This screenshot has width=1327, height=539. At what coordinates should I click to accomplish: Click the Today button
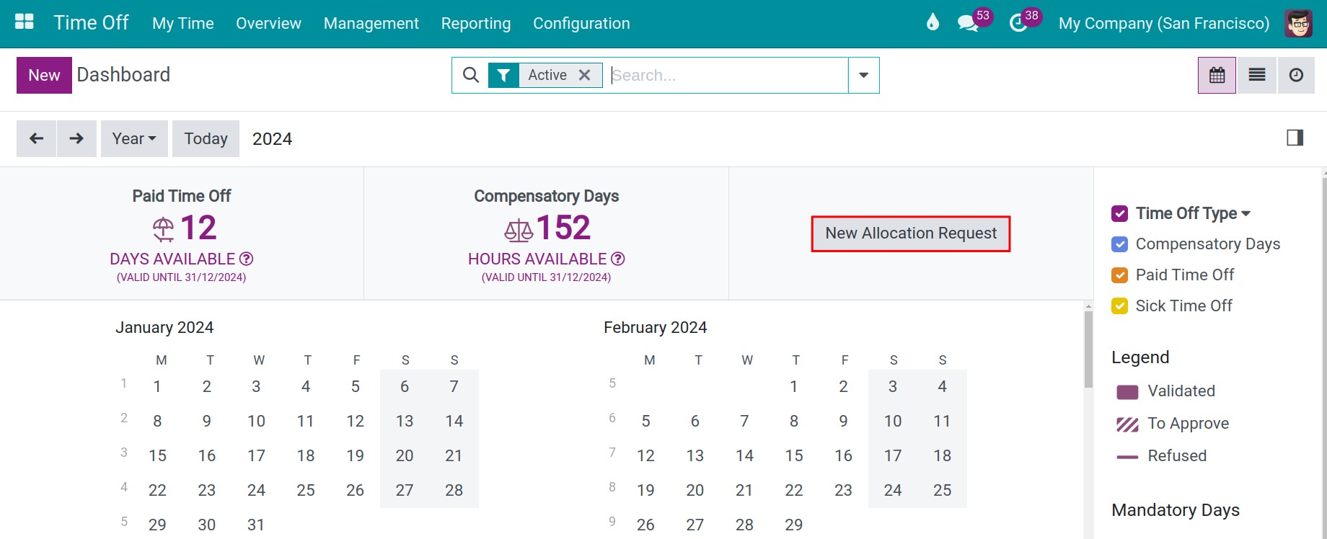[206, 138]
